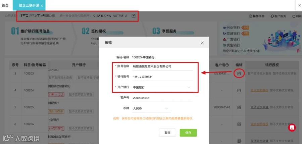Screen dimensions: 302x144
Task: Click the 民生银行 entry
Action: pyautogui.click(x=232, y=45)
